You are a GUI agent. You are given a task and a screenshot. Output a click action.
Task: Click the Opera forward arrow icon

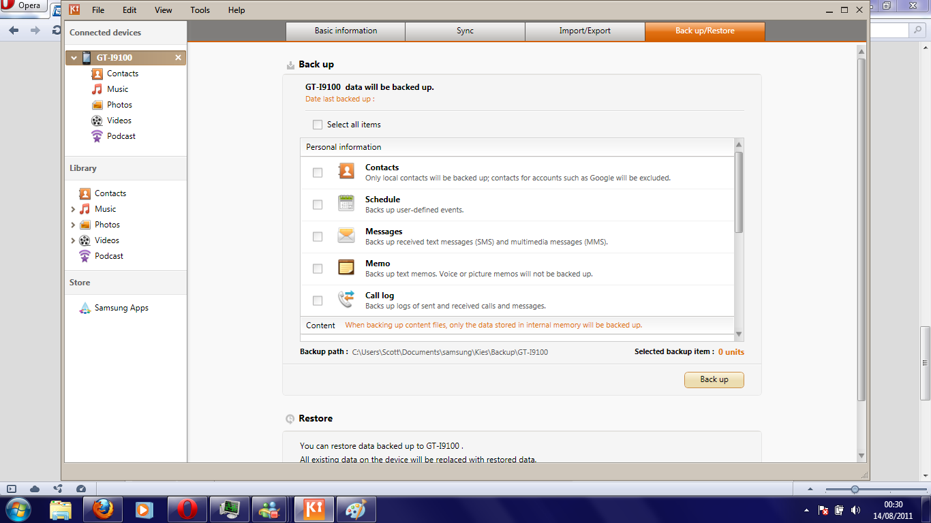click(35, 31)
